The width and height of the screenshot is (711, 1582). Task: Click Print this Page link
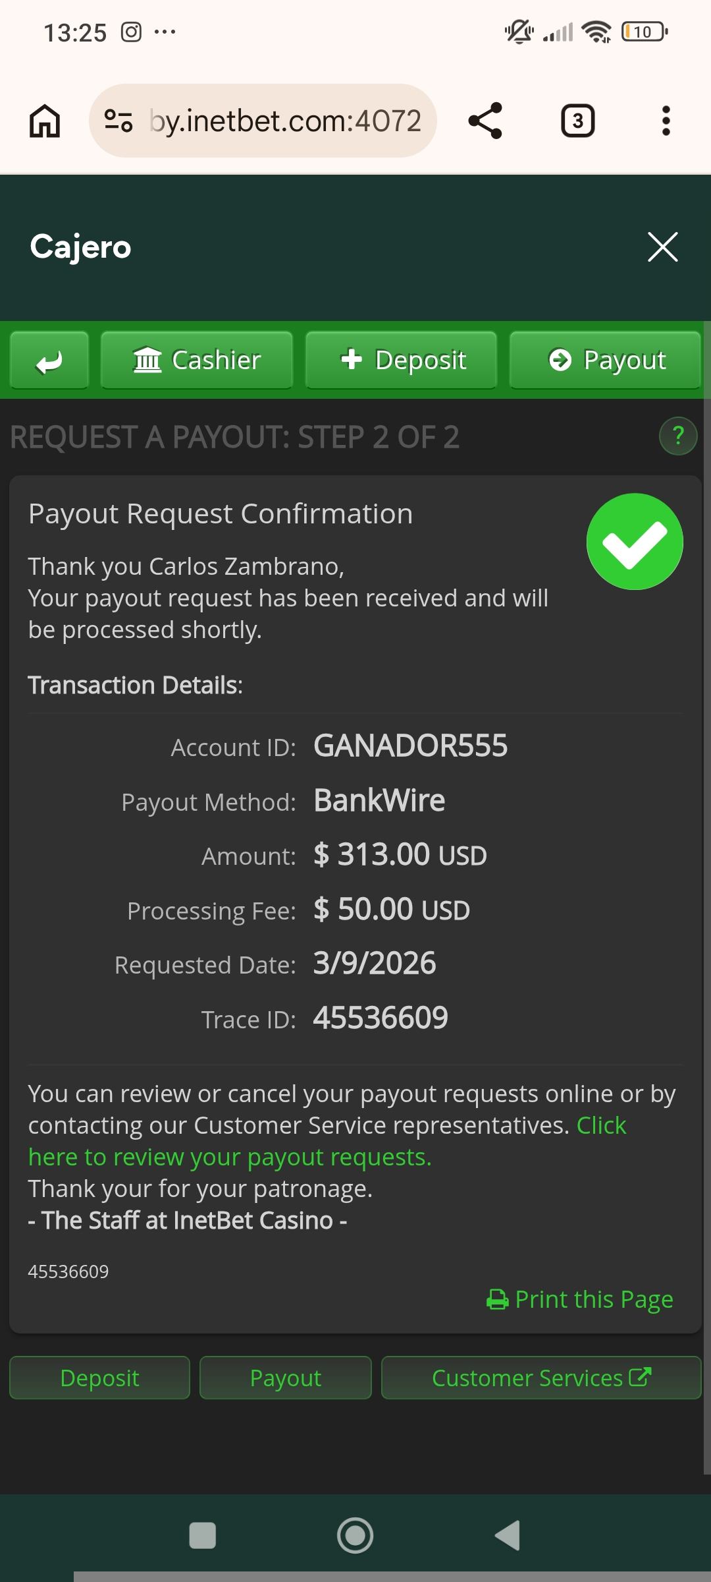(580, 1299)
